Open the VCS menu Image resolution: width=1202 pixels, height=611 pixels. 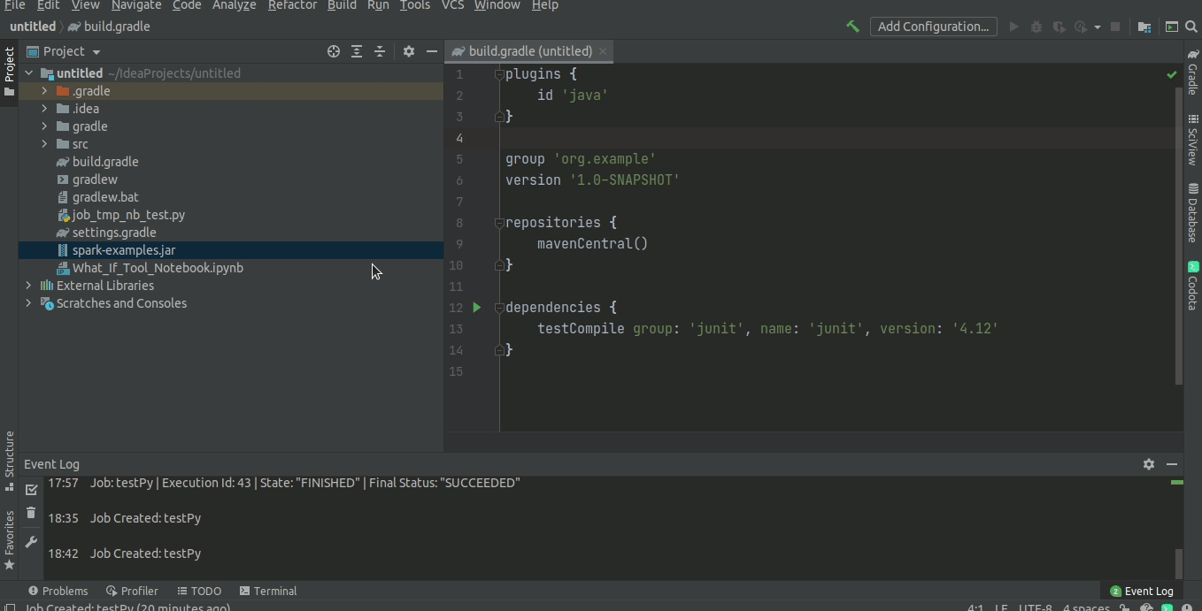[x=452, y=5]
